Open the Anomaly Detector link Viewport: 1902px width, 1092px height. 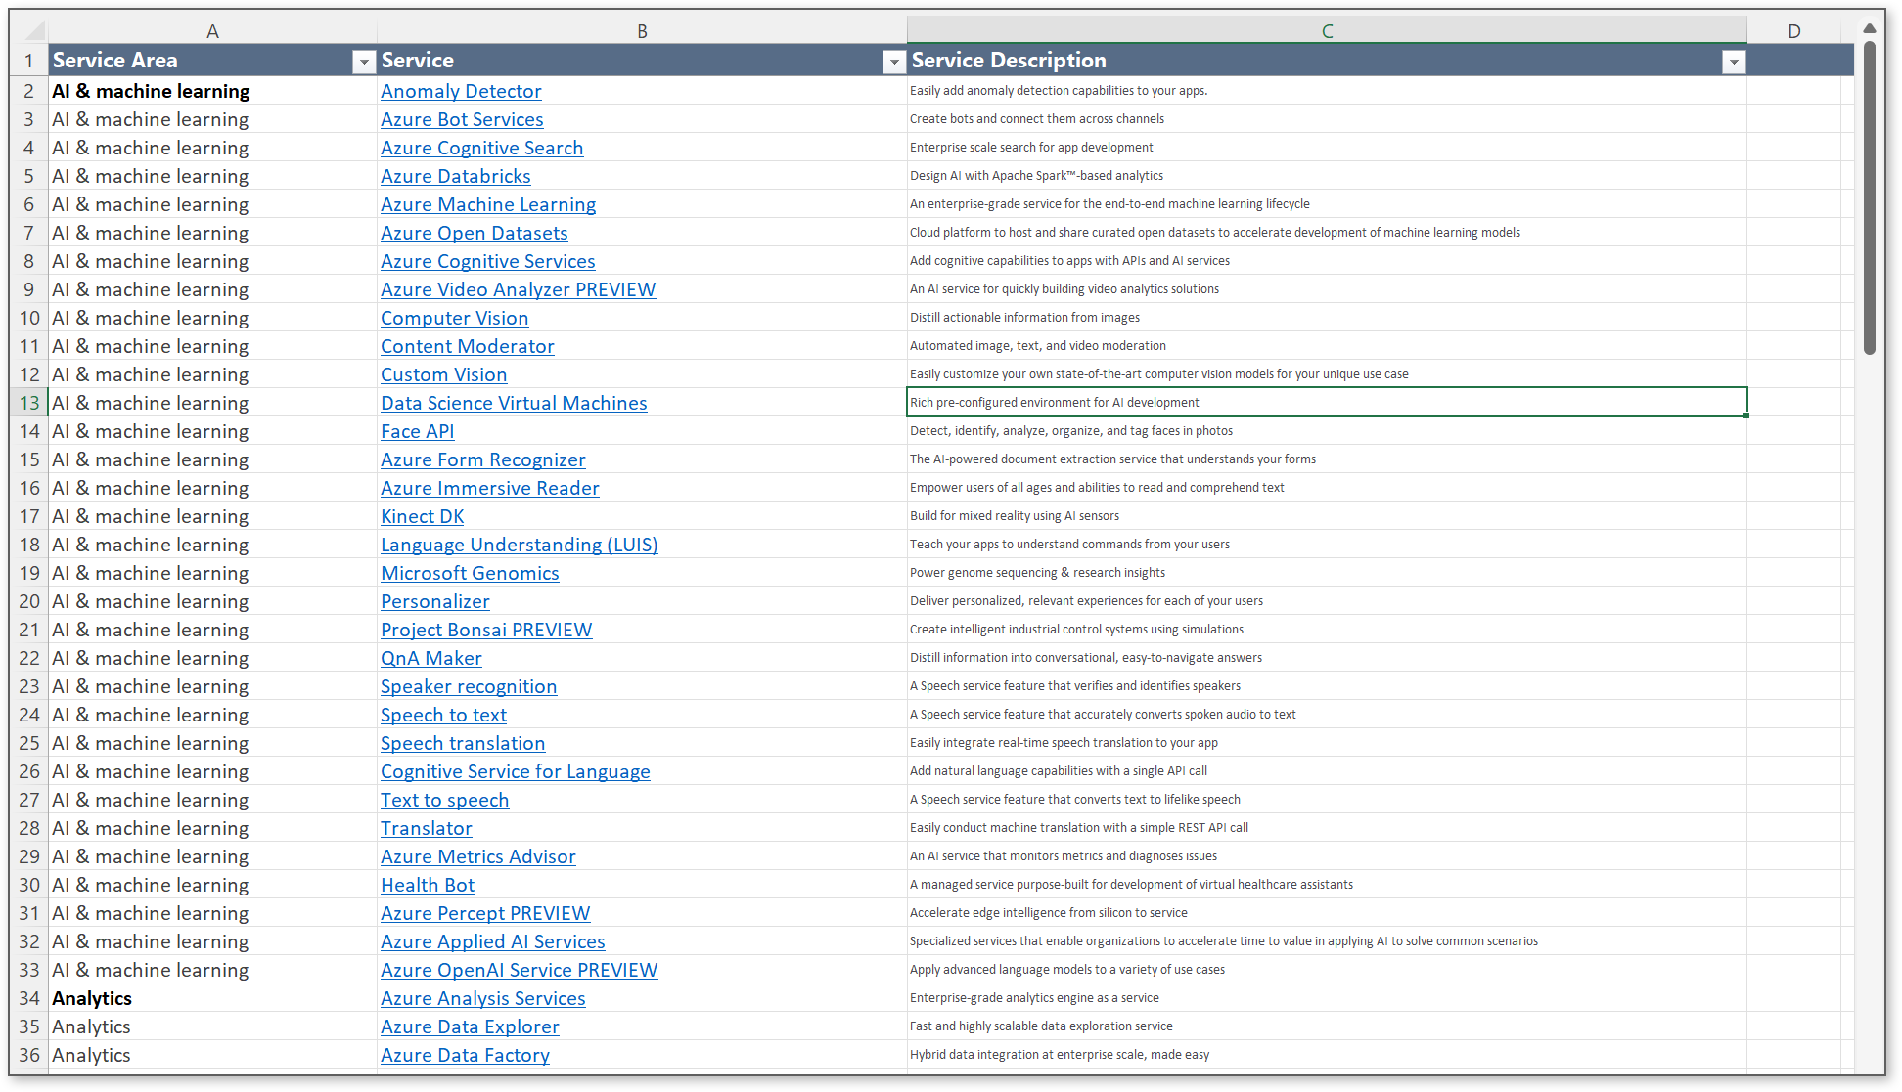pos(461,91)
